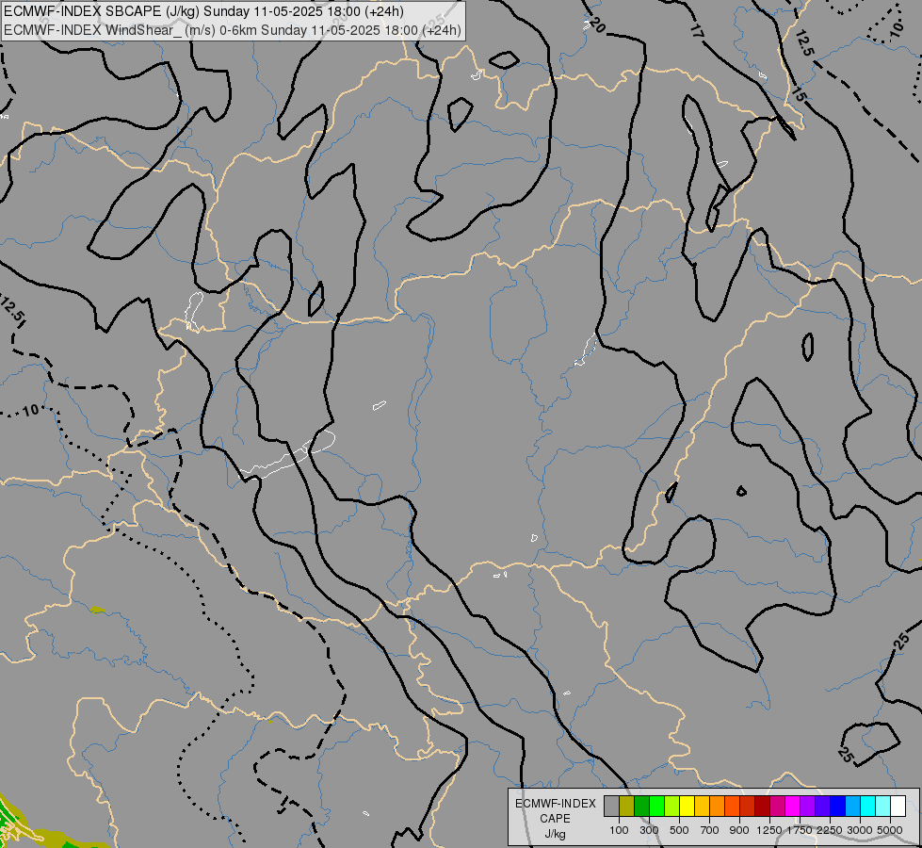The width and height of the screenshot is (922, 848).
Task: Pick the pure yellow legend swatch
Action: [x=687, y=807]
